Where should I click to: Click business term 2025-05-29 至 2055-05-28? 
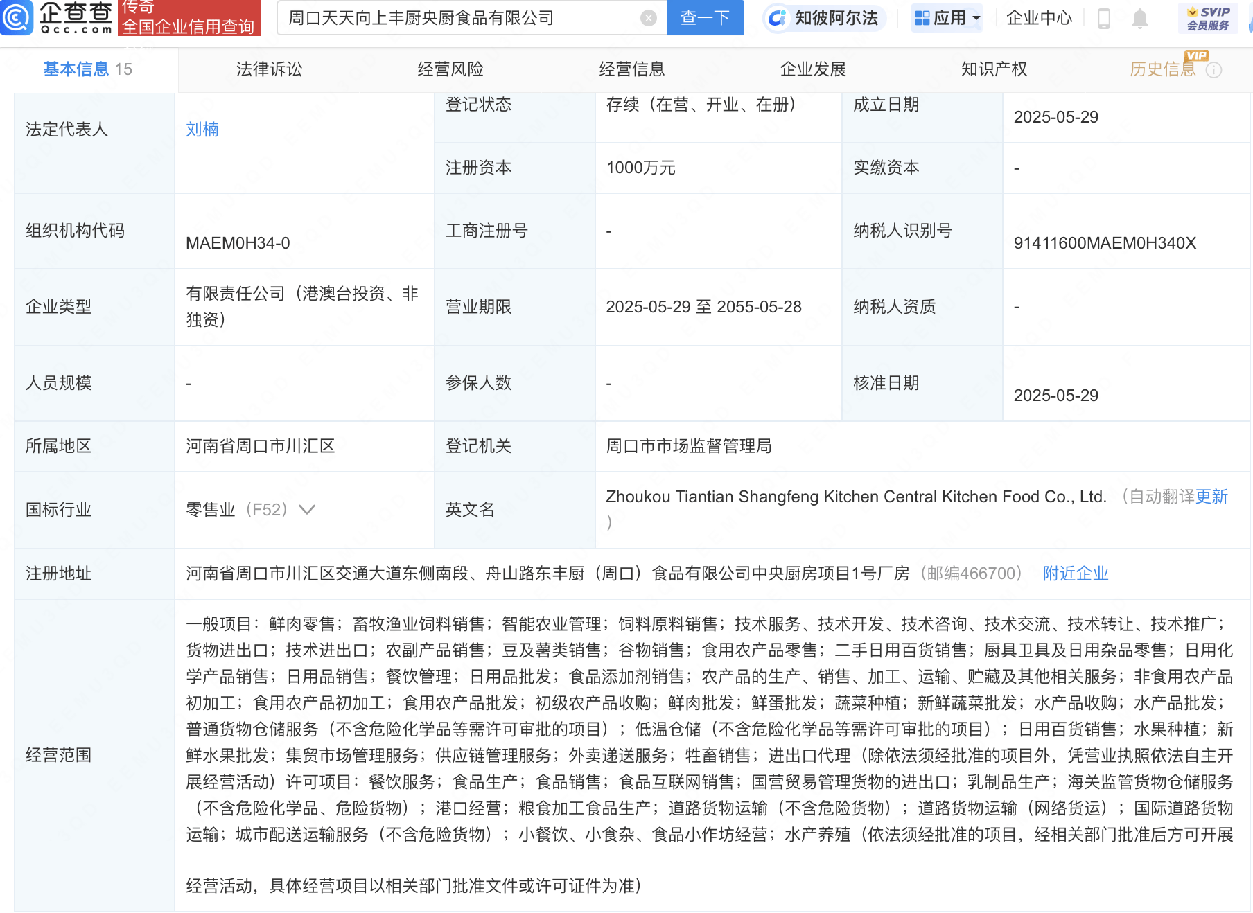coord(703,307)
